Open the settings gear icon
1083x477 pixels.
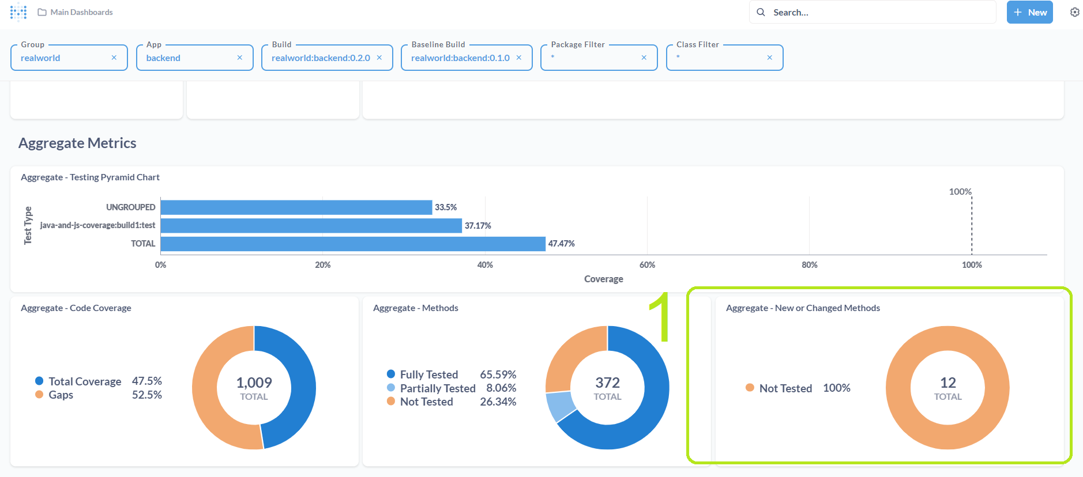pyautogui.click(x=1075, y=12)
